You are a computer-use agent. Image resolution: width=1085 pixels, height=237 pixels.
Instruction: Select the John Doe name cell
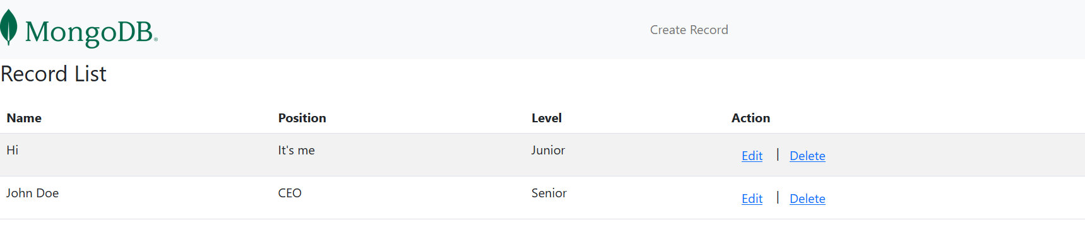pyautogui.click(x=33, y=193)
